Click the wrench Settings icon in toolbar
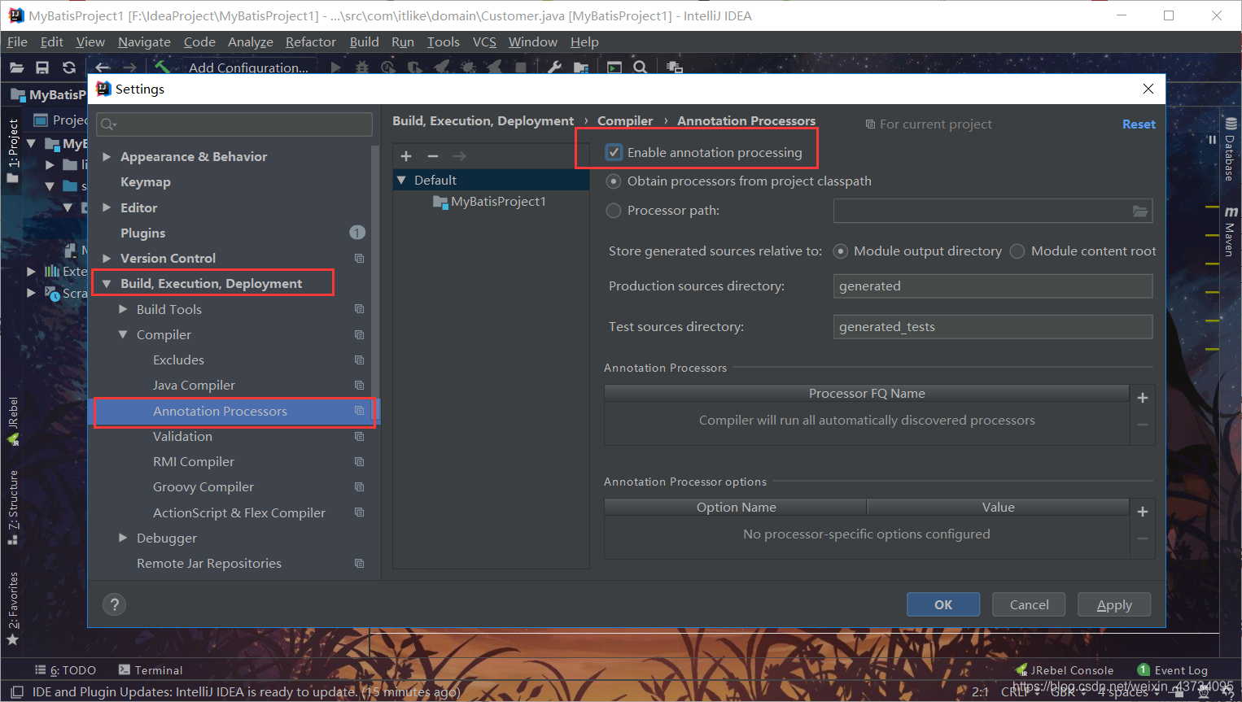1242x702 pixels. point(554,68)
